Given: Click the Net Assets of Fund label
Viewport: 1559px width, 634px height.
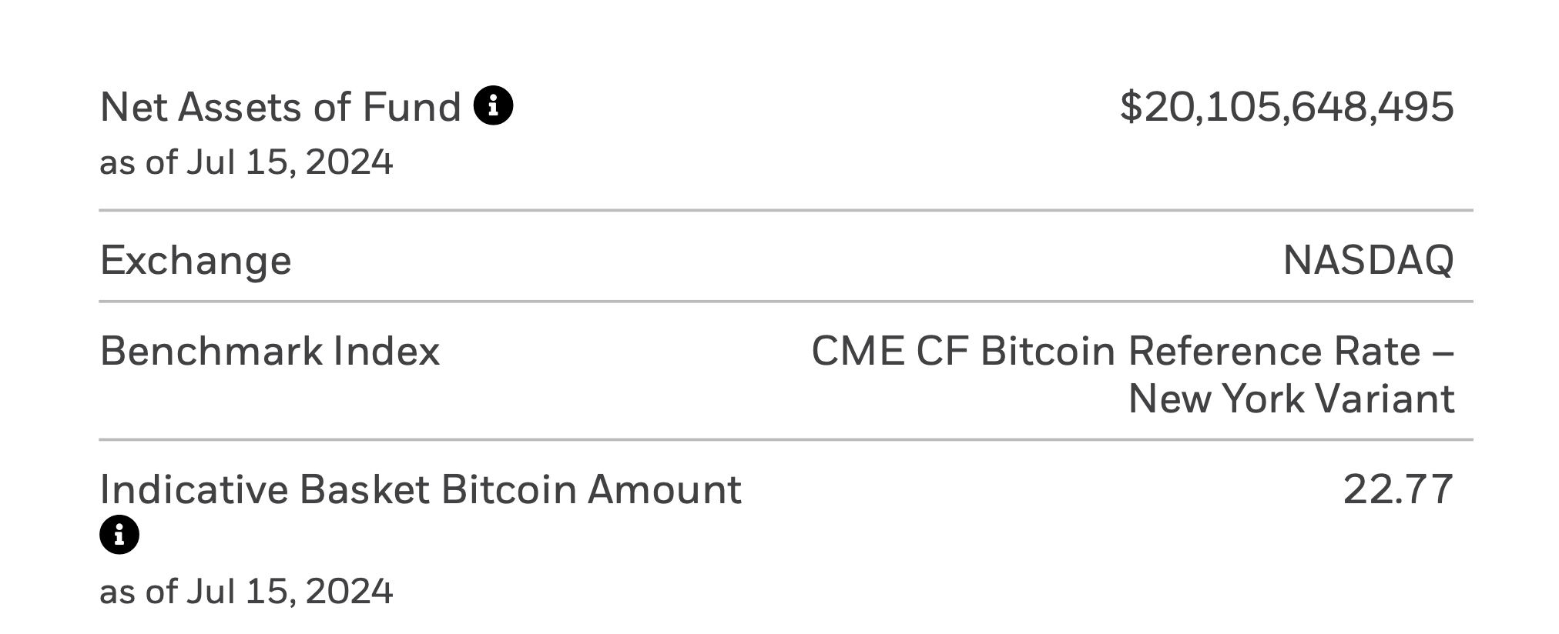Looking at the screenshot, I should [x=280, y=107].
